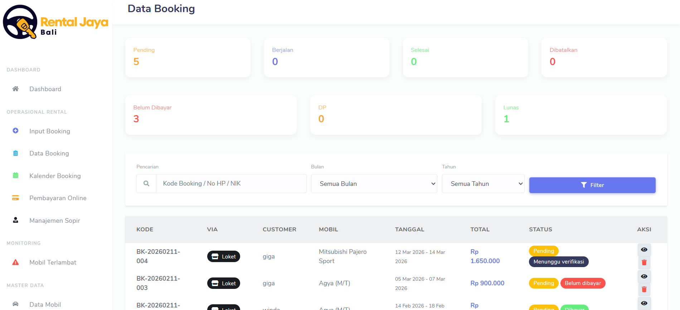The width and height of the screenshot is (680, 310).
Task: Open the Semua Bulan month dropdown
Action: point(374,184)
